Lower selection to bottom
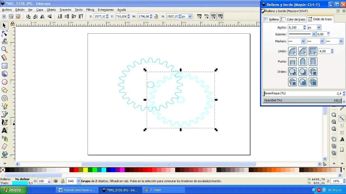This screenshot has height=194, width=346. (60, 16)
